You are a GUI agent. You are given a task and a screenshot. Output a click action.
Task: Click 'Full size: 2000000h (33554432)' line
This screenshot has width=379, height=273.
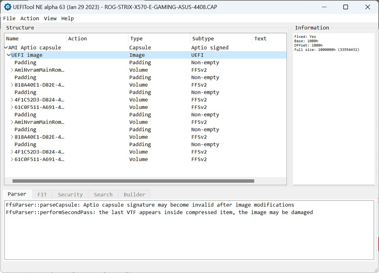coord(327,50)
